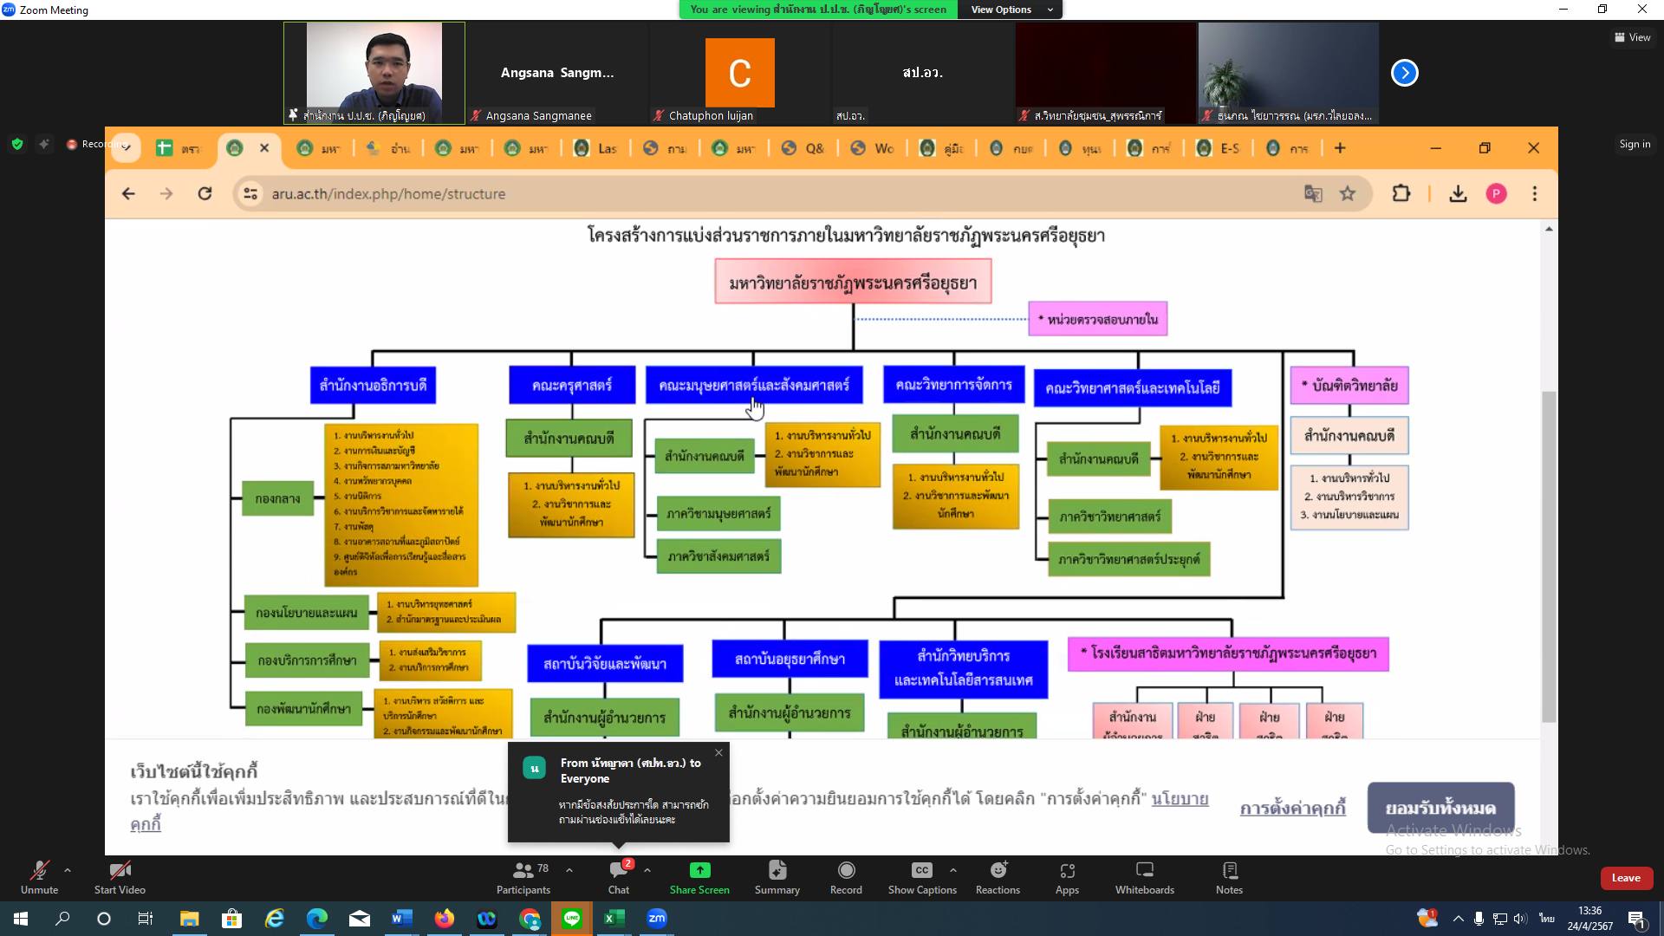1664x936 pixels.
Task: Show hidden system tray icons
Action: click(x=1458, y=919)
